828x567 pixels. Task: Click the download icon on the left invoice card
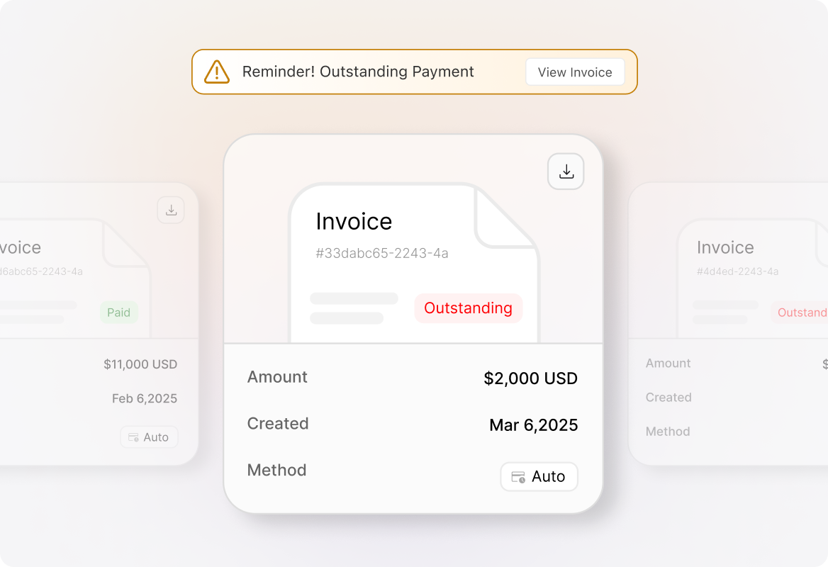pos(170,210)
